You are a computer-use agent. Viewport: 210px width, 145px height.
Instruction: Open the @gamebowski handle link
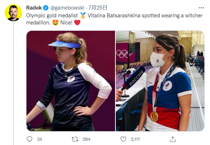click(67, 8)
